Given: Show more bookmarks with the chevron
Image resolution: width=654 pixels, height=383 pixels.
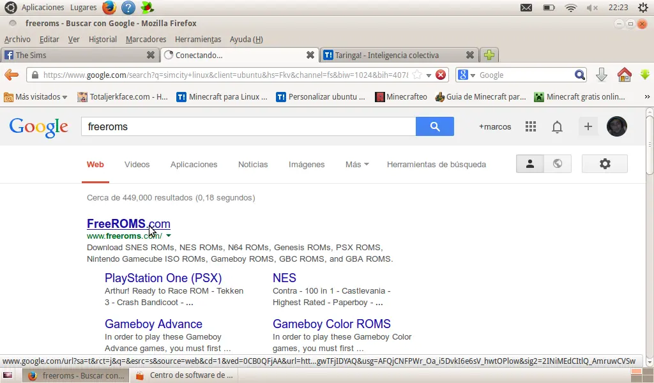Looking at the screenshot, I should pyautogui.click(x=647, y=96).
